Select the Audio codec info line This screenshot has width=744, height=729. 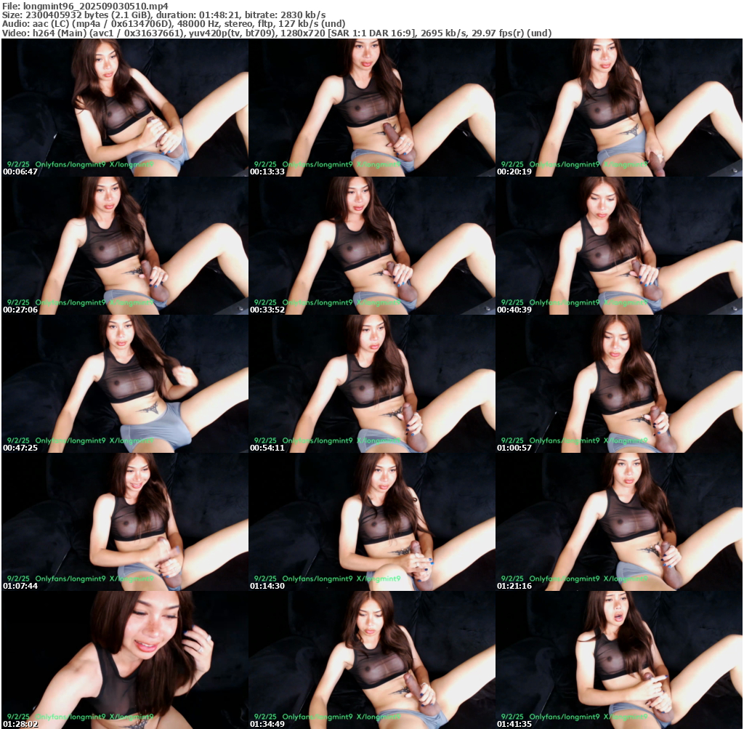173,23
